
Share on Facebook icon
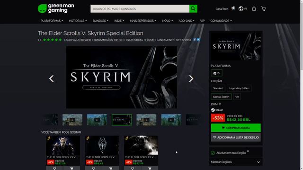[195, 40]
